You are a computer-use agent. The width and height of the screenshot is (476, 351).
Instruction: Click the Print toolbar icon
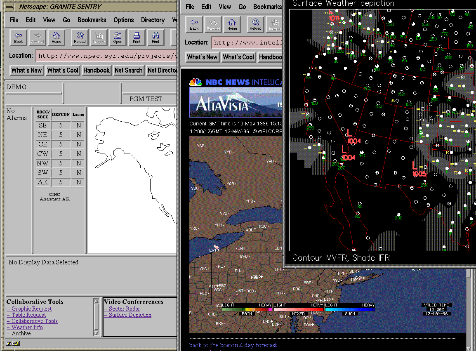click(137, 37)
